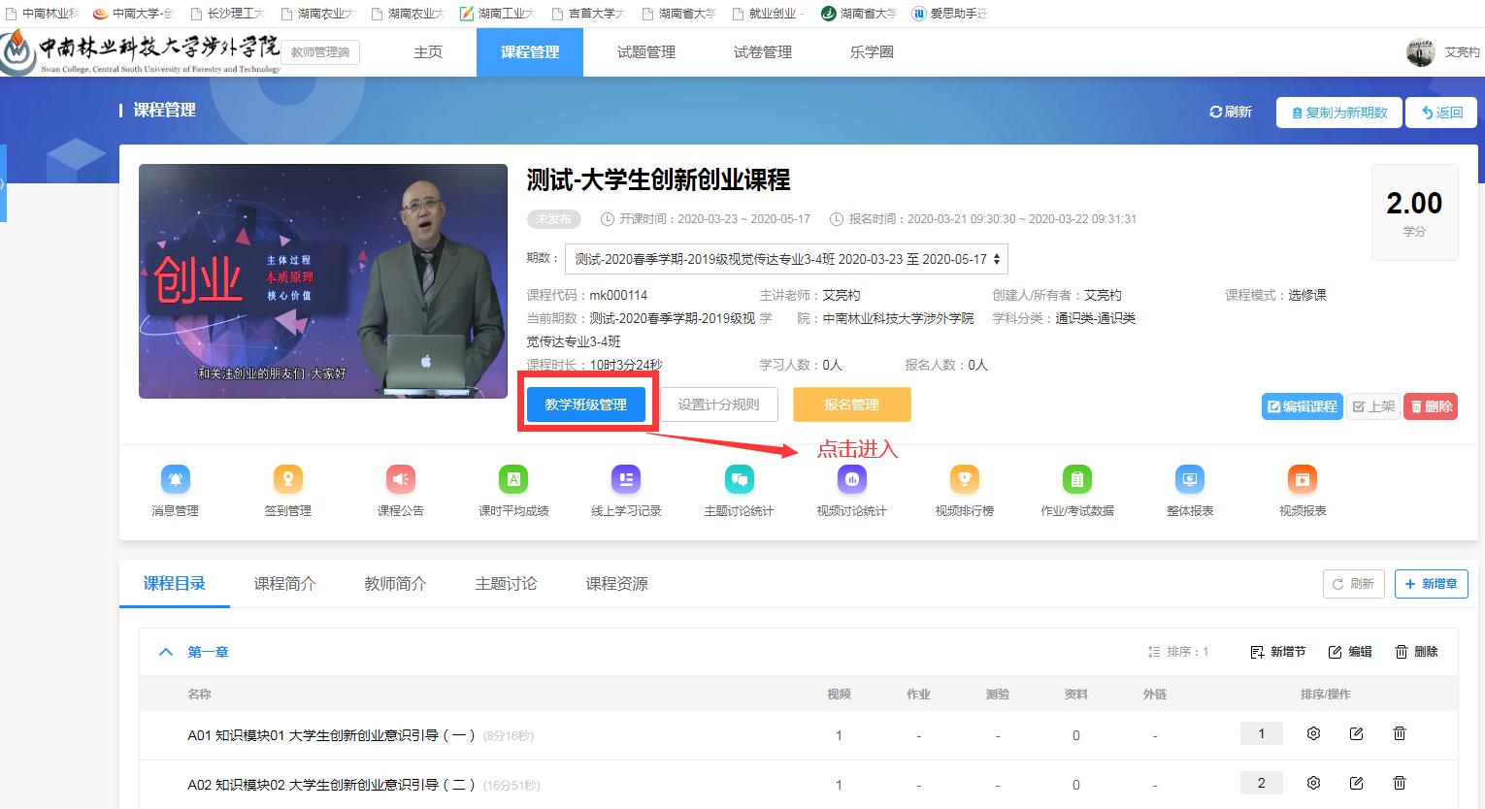Open the 期数 term dropdown
The image size is (1485, 809).
786,259
